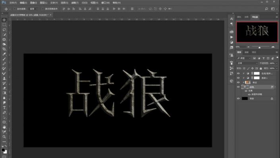Viewport: 280px width, 158px height.
Task: Open Move tool preset picker arrow
Action: [10, 9]
